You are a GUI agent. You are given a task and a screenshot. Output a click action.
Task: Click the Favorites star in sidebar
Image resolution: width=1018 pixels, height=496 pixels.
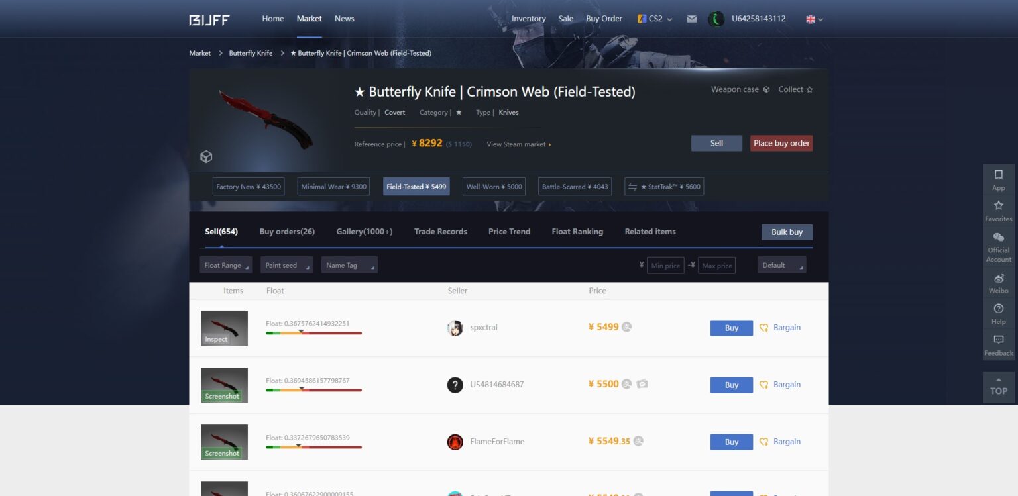coord(998,206)
